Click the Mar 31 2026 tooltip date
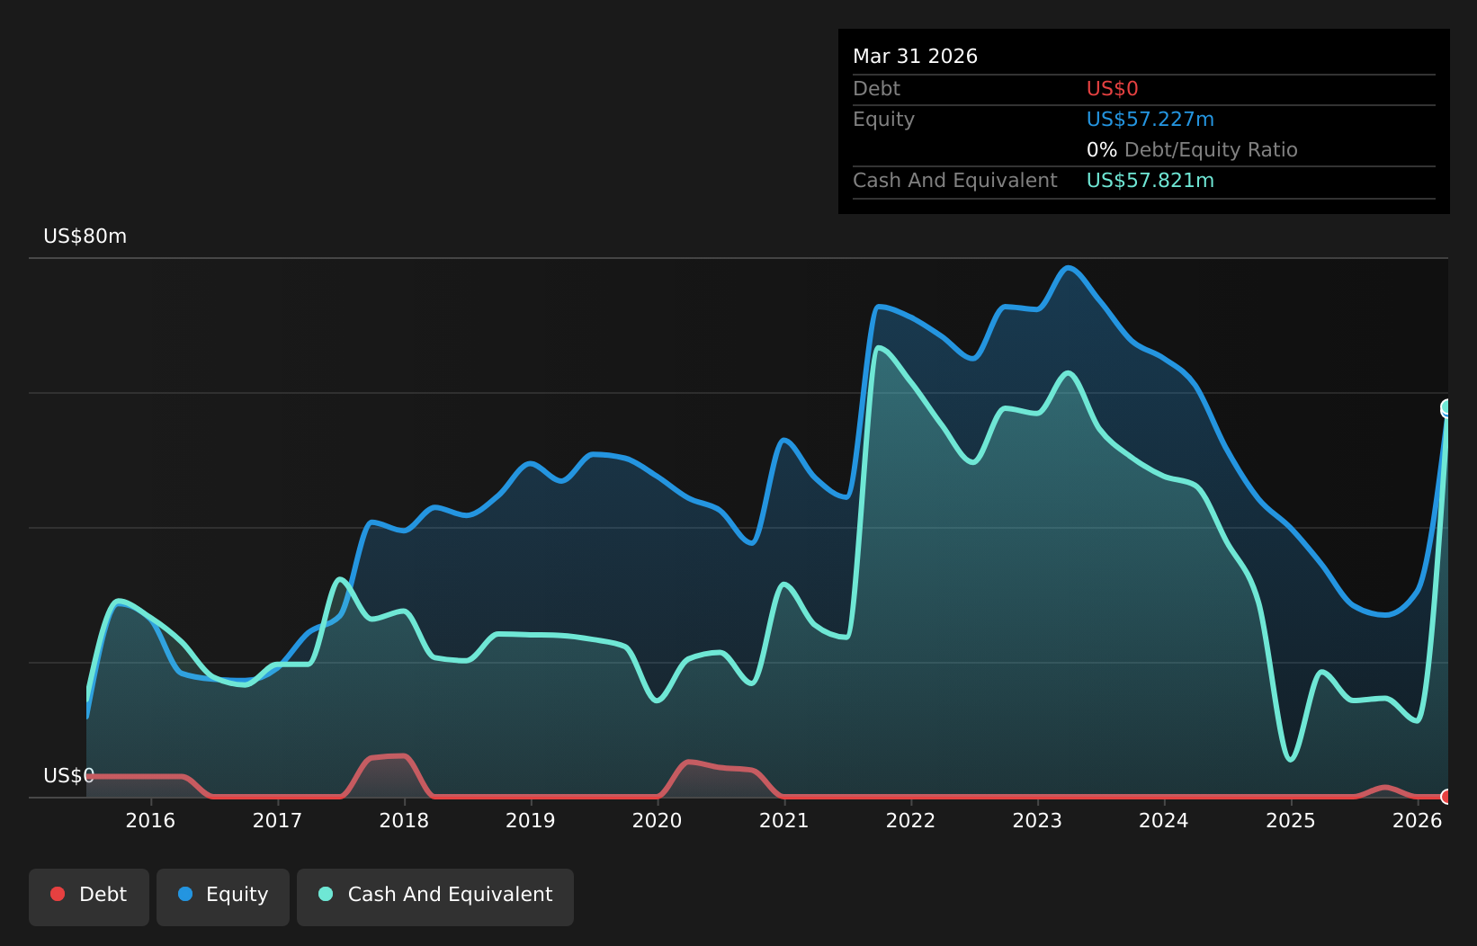1477x946 pixels. (915, 57)
